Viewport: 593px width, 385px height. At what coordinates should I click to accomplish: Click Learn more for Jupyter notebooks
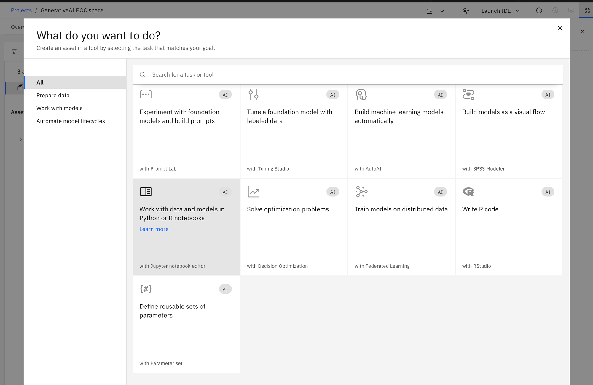(153, 229)
